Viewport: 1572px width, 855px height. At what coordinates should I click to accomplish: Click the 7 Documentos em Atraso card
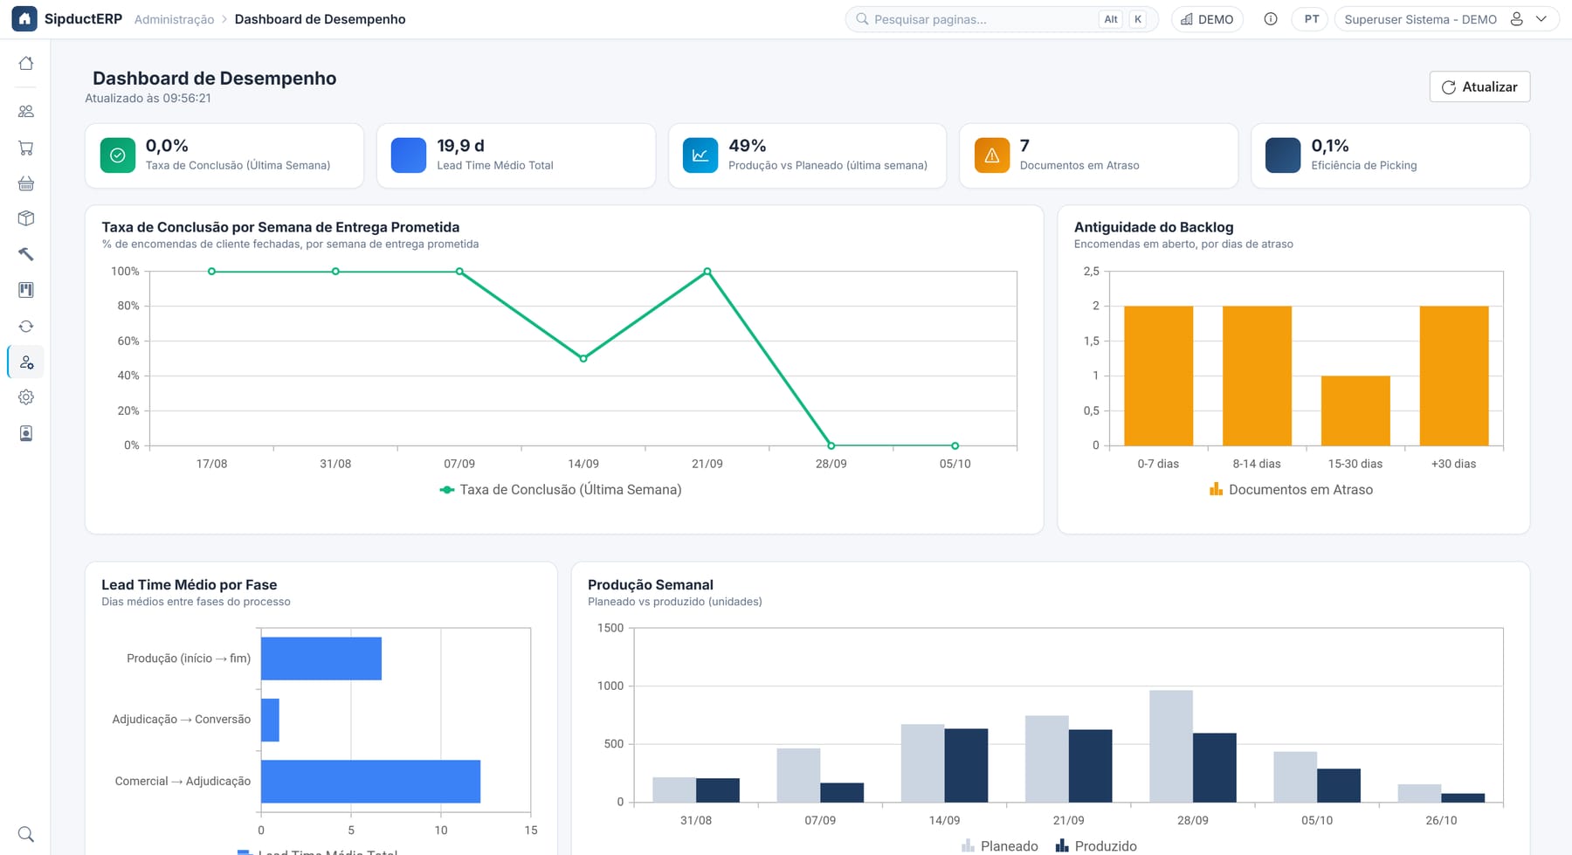click(x=1099, y=155)
